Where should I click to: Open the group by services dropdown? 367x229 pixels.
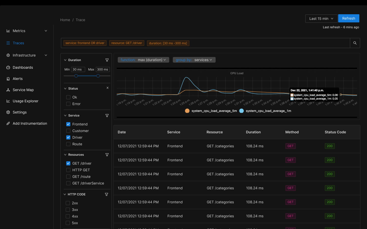(x=194, y=60)
